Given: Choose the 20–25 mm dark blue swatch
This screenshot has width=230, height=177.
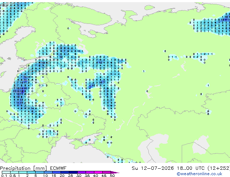Looking at the screenshot, I should [x=65, y=172].
